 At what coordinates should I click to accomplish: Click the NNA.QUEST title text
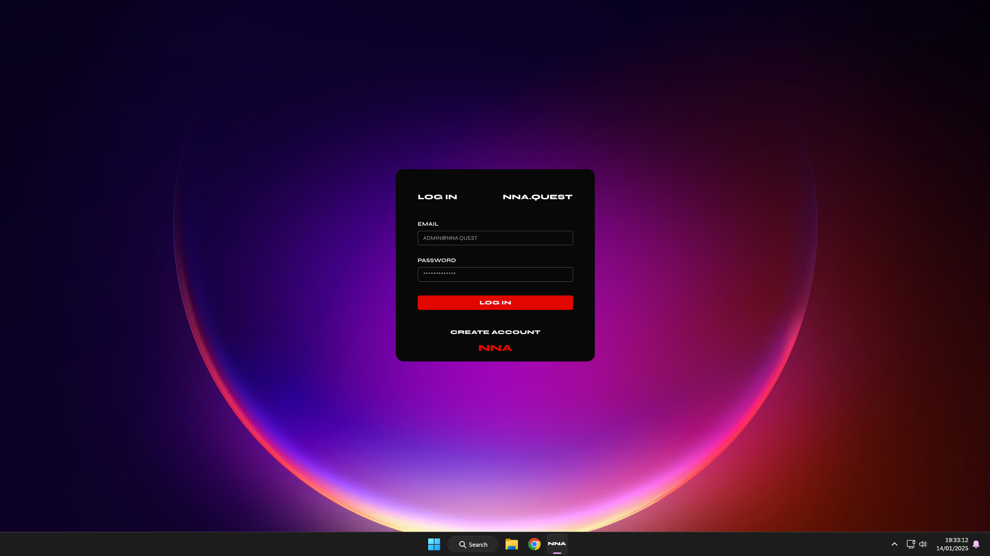pos(537,197)
